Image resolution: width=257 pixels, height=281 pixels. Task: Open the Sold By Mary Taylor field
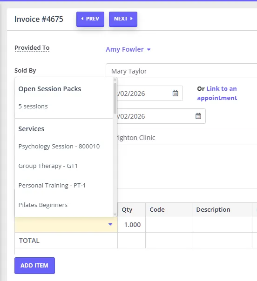pyautogui.click(x=181, y=71)
